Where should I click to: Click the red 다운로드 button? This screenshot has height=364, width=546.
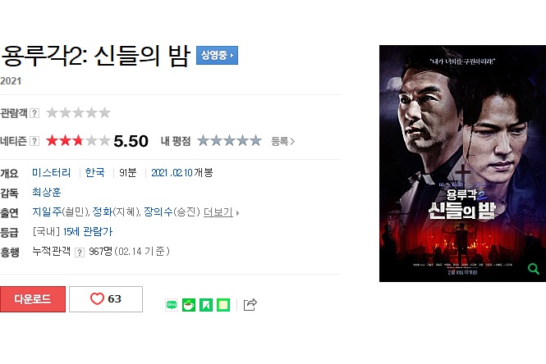pos(33,299)
